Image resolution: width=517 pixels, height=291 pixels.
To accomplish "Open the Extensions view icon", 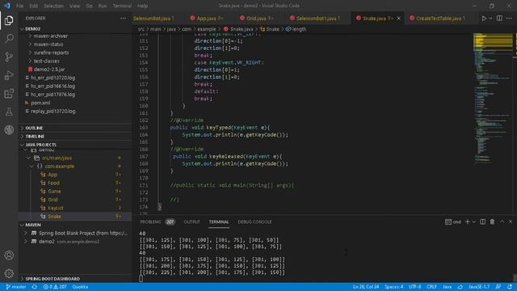I will pos(9,94).
